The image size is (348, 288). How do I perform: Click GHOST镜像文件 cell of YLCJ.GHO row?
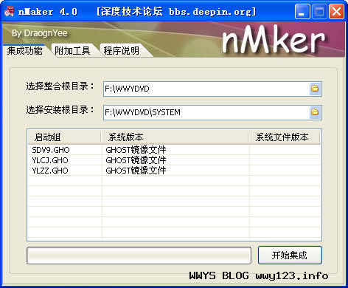tap(136, 160)
